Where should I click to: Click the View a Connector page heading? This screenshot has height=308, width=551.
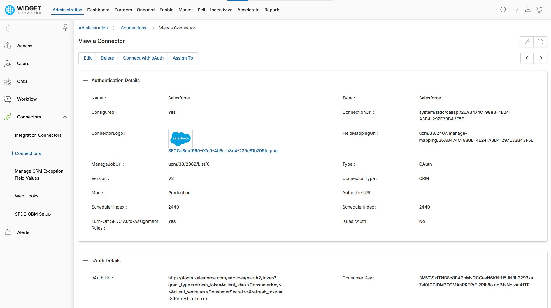pyautogui.click(x=102, y=41)
